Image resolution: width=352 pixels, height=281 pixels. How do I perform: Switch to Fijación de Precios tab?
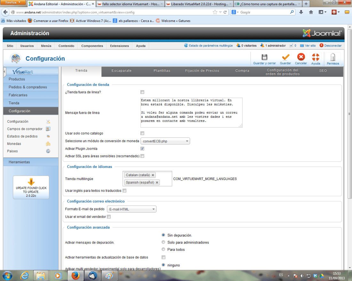click(x=202, y=71)
